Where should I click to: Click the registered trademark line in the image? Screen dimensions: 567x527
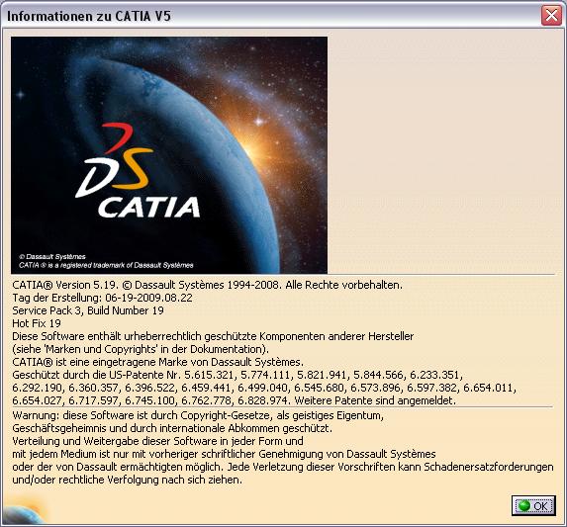click(106, 265)
